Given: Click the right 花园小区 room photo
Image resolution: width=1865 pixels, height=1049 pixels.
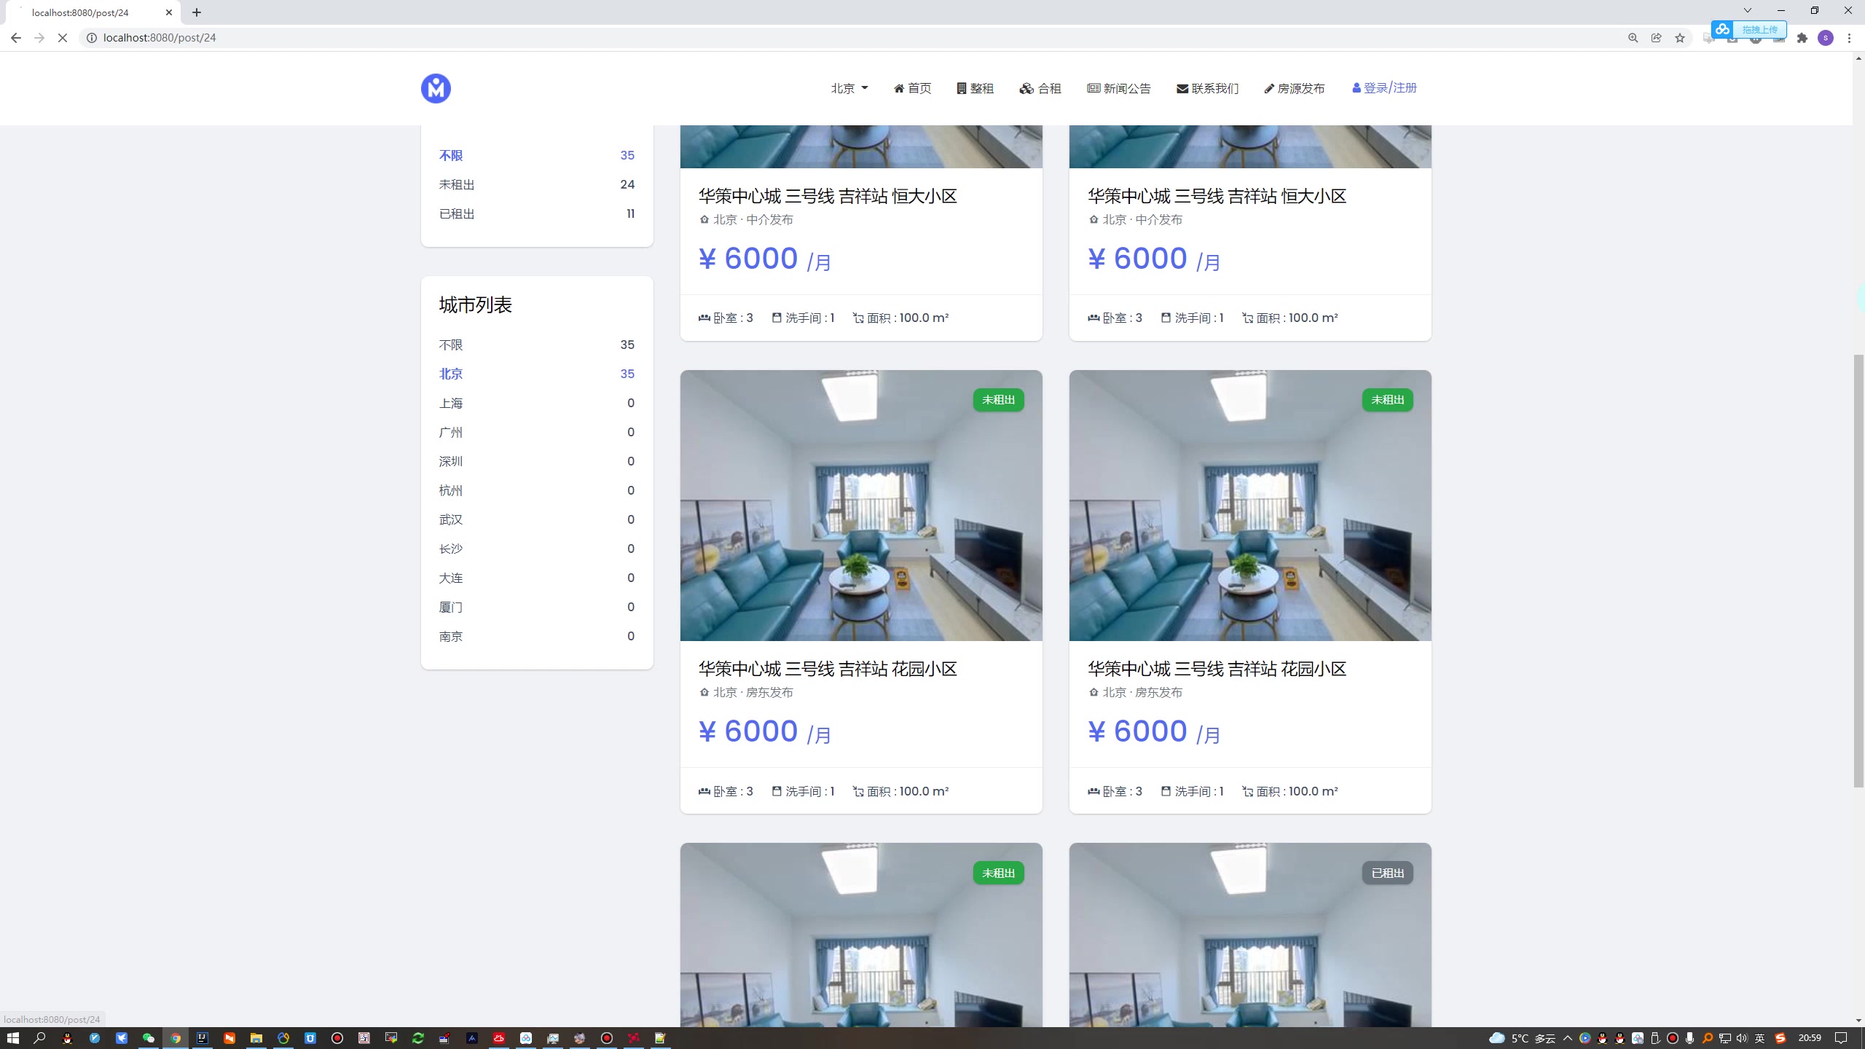Looking at the screenshot, I should (1250, 506).
